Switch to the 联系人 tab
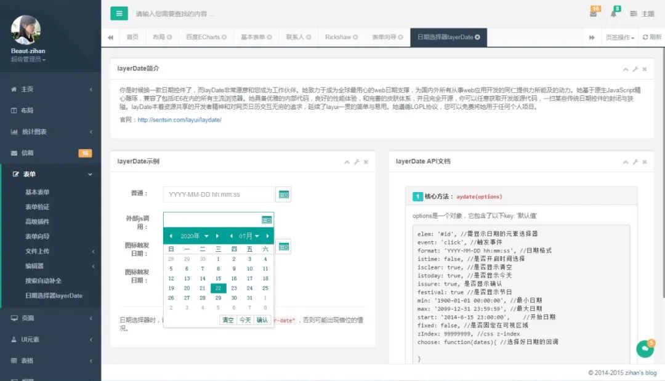Image resolution: width=665 pixels, height=381 pixels. pyautogui.click(x=298, y=38)
